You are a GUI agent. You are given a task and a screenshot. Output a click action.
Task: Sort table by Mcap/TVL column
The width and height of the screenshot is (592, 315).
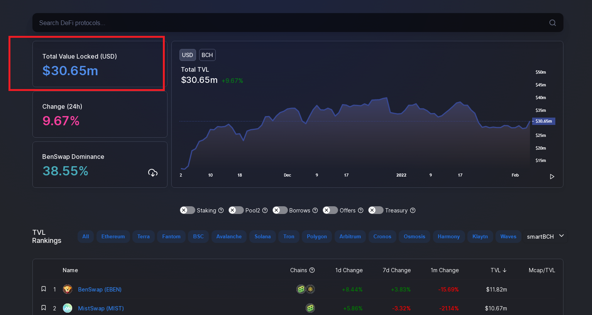542,270
